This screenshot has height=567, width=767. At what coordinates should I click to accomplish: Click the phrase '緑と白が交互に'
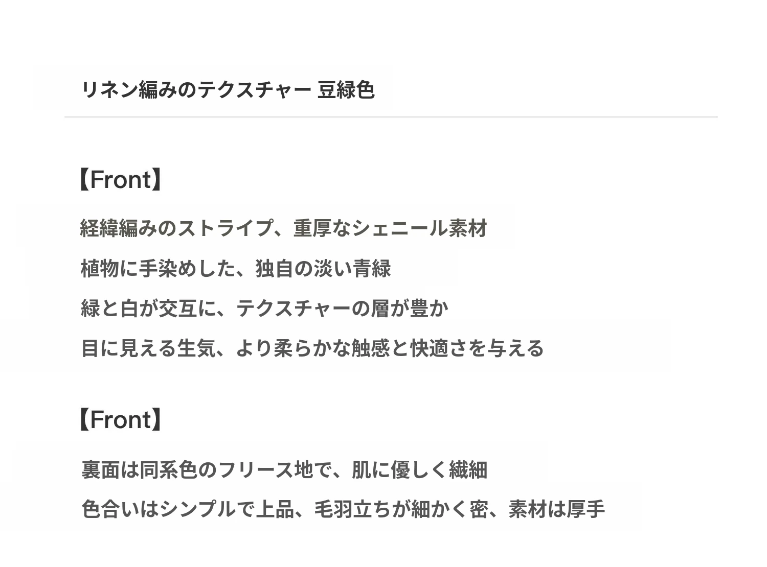click(148, 308)
